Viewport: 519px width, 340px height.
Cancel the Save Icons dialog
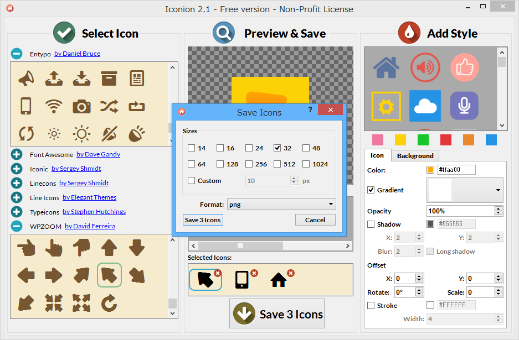(x=315, y=220)
